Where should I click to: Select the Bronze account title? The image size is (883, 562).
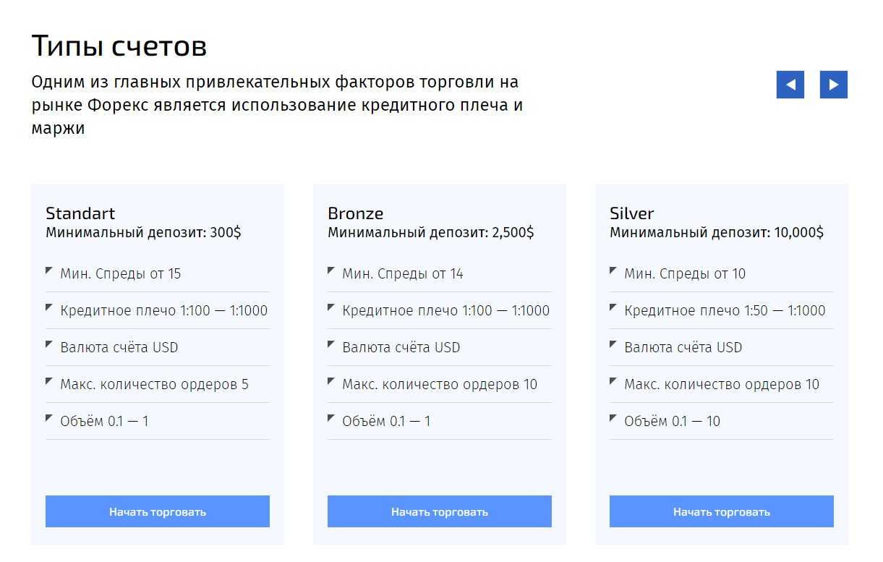click(x=355, y=213)
